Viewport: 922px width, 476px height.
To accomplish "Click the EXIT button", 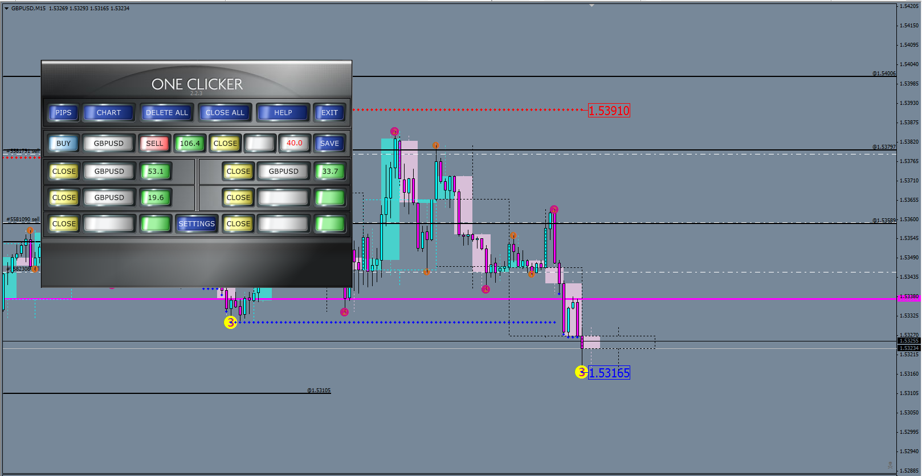I will (x=329, y=112).
